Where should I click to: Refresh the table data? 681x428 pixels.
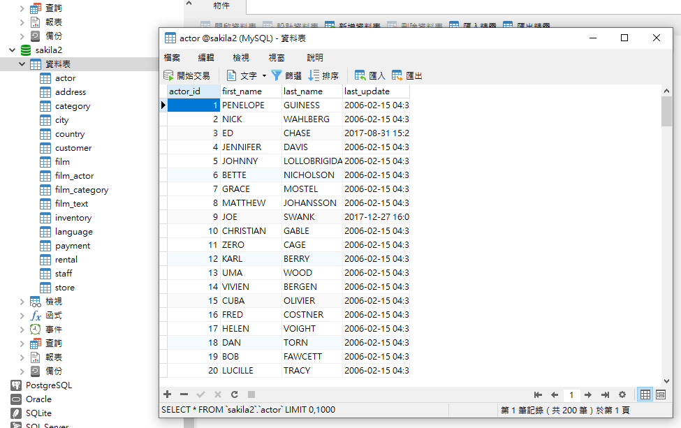point(235,394)
